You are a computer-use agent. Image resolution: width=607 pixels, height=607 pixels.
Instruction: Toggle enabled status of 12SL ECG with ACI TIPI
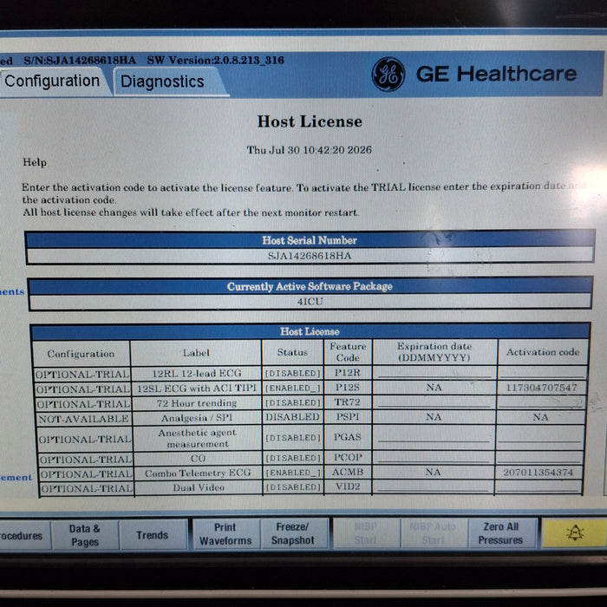click(293, 388)
